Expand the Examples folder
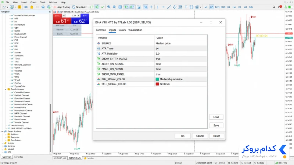The image size is (294, 165). click(5, 137)
